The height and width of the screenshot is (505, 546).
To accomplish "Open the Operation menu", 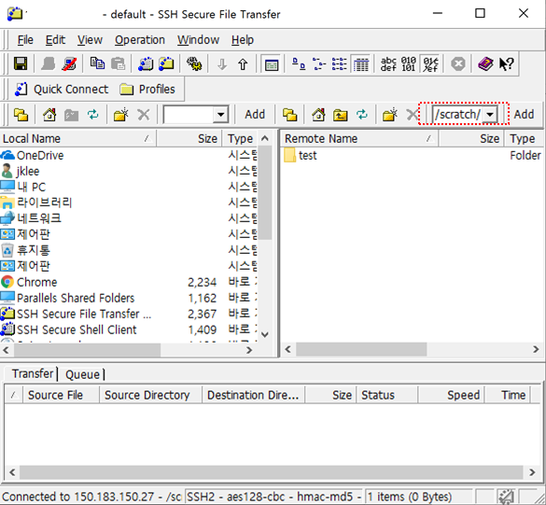I will tap(140, 40).
